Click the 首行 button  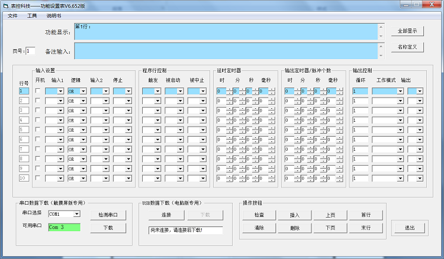pos(366,215)
